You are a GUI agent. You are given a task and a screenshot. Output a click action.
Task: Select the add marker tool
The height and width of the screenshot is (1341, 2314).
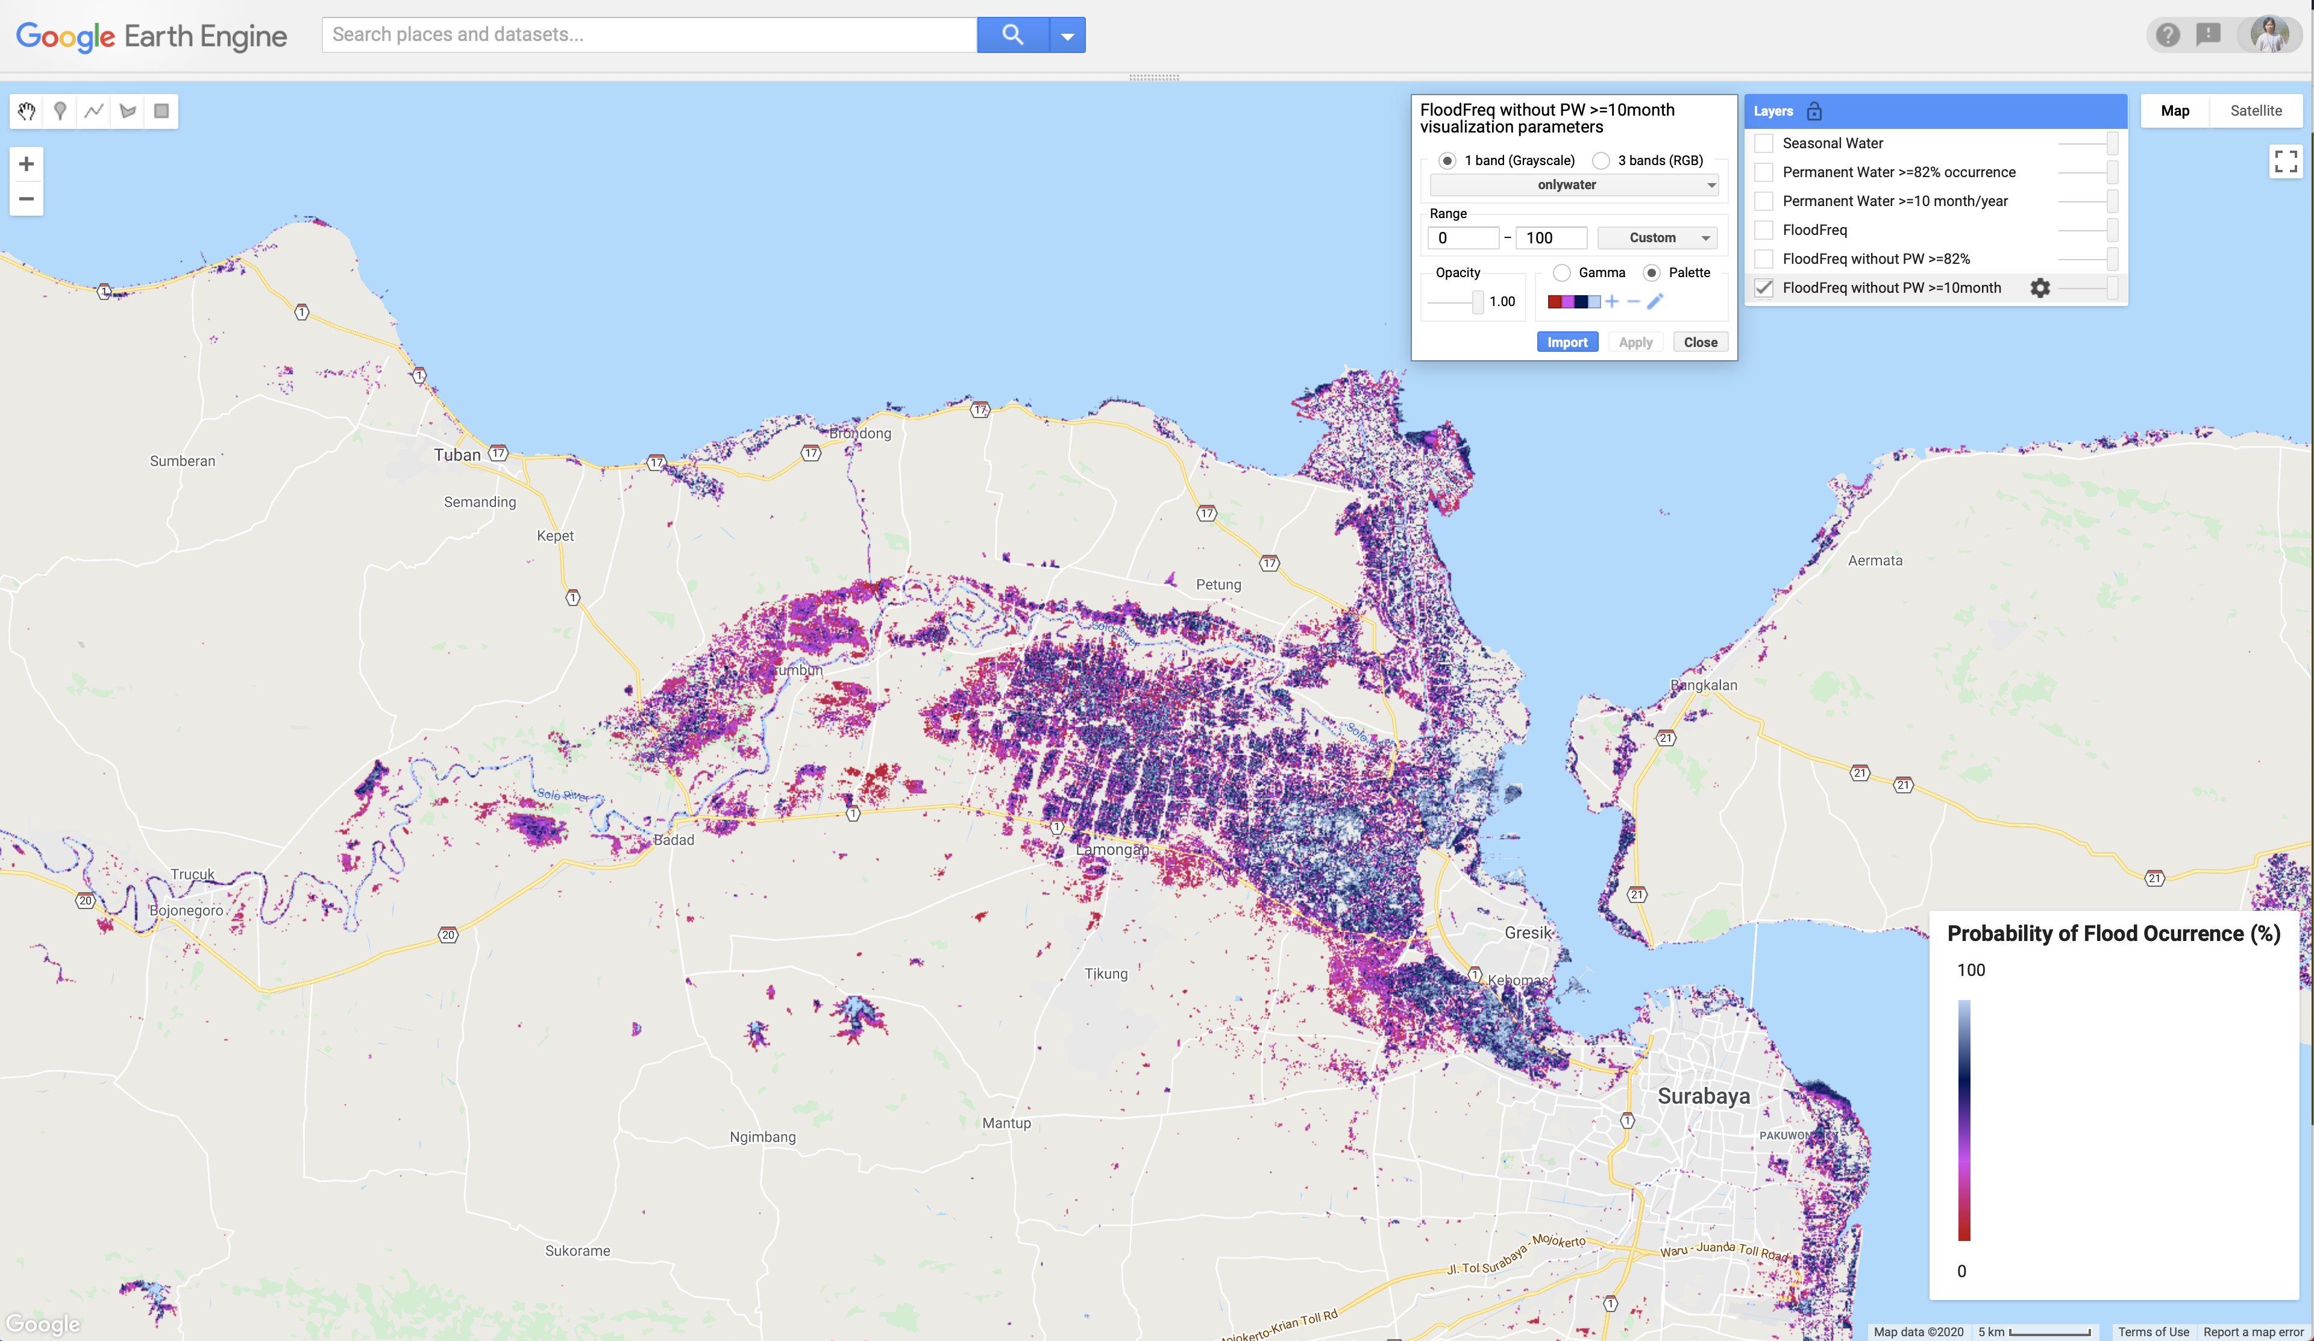tap(61, 111)
